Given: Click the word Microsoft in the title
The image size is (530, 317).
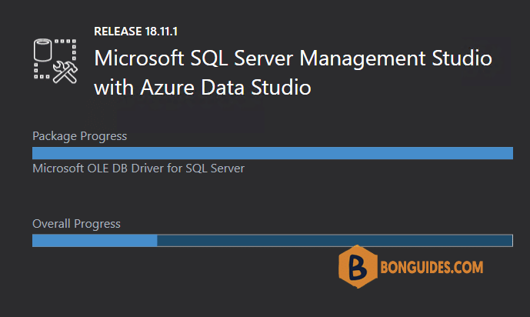Looking at the screenshot, I should click(x=139, y=58).
